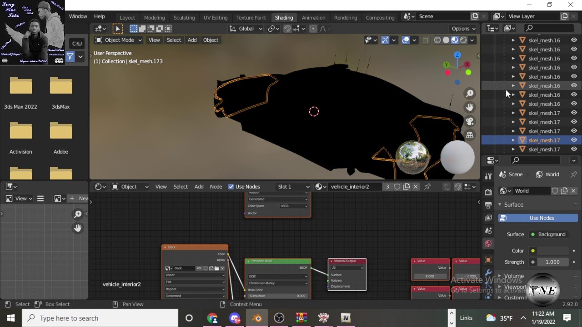Screen dimensions: 582x327
Task: Open the 3D viewport Object menu
Action: [211, 40]
